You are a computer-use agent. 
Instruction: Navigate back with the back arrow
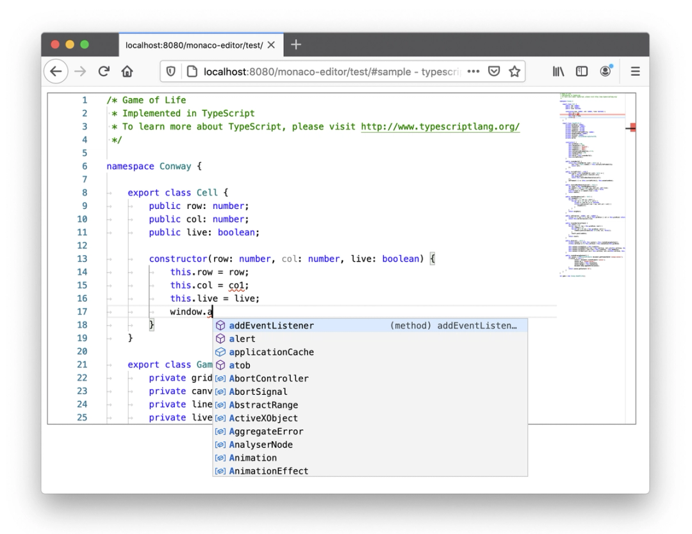(56, 71)
